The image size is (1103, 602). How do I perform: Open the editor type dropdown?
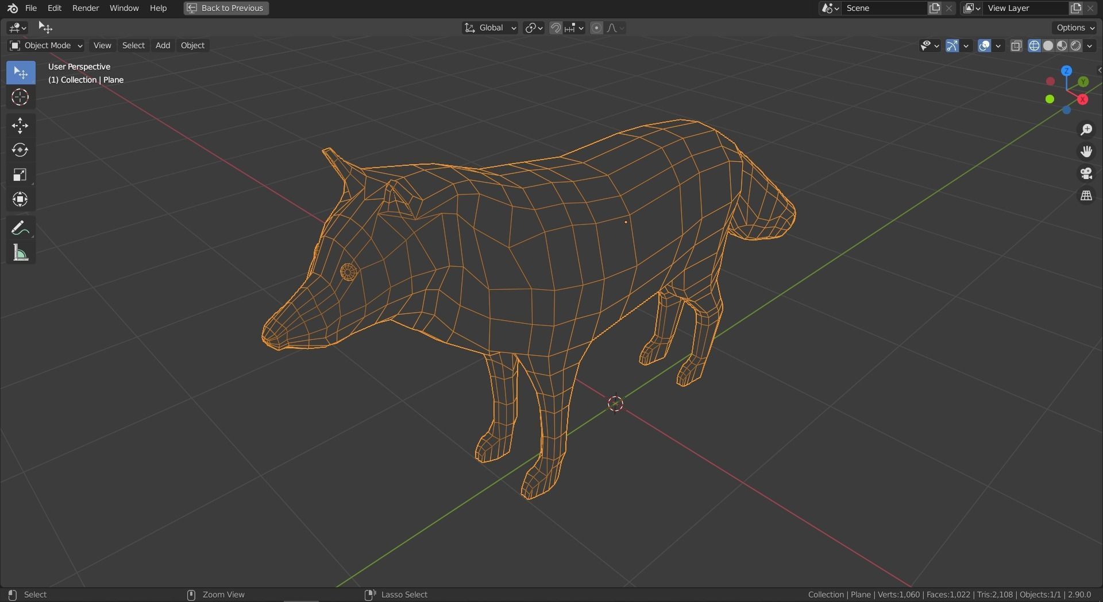(17, 28)
